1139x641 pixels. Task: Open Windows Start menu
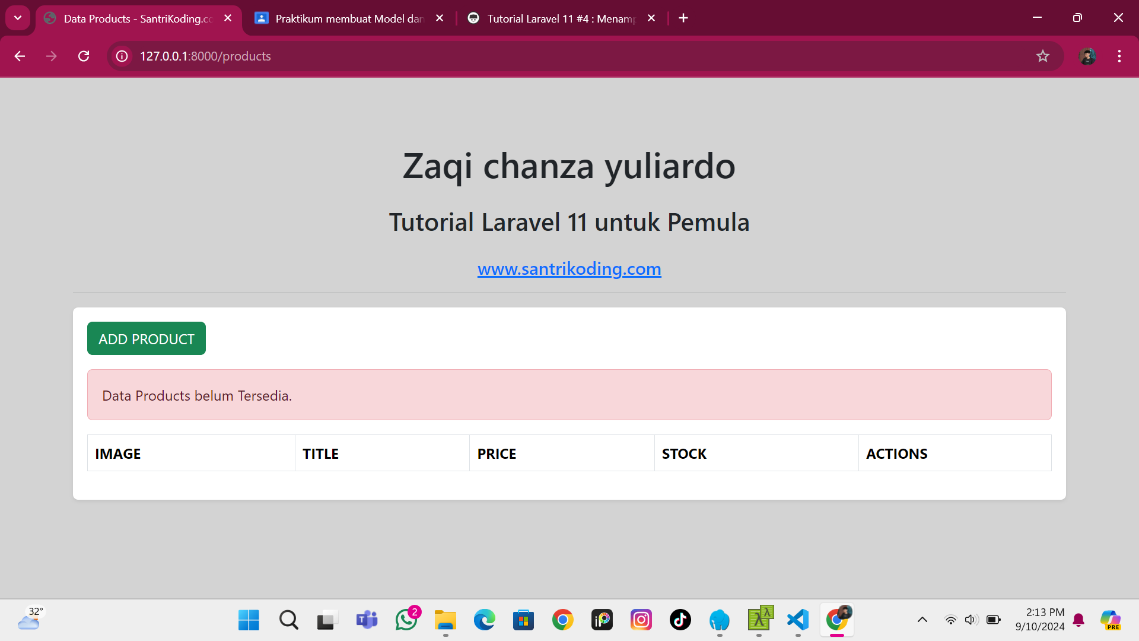click(249, 620)
